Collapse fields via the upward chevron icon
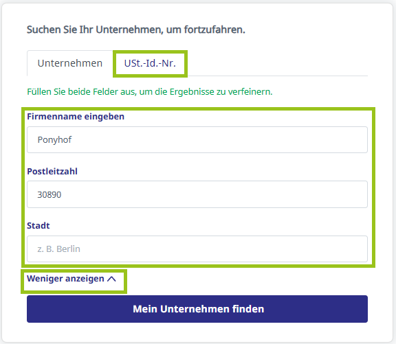This screenshot has width=396, height=344. click(111, 279)
